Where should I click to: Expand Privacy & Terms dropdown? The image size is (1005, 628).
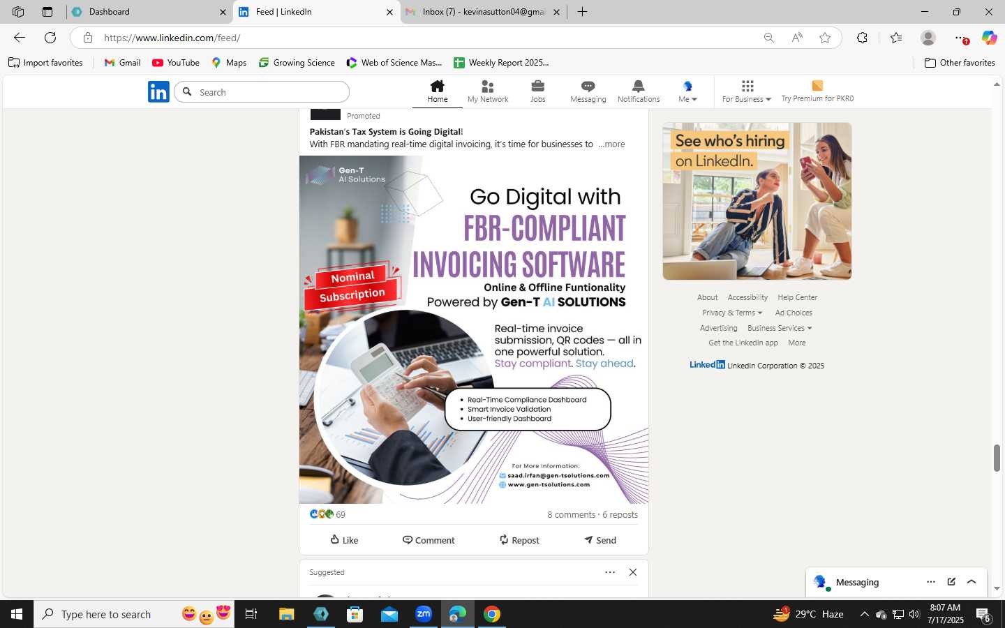(732, 313)
